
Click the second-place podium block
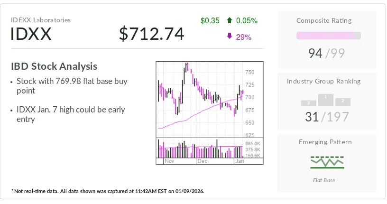click(342, 102)
